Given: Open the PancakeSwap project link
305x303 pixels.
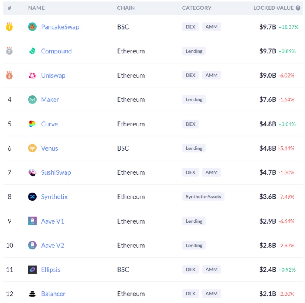Looking at the screenshot, I should (60, 27).
